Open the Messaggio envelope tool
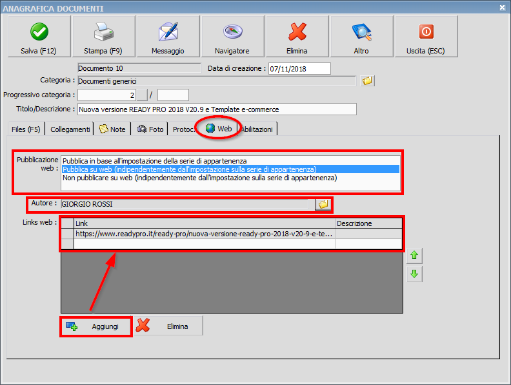Image resolution: width=511 pixels, height=385 pixels. (x=168, y=37)
